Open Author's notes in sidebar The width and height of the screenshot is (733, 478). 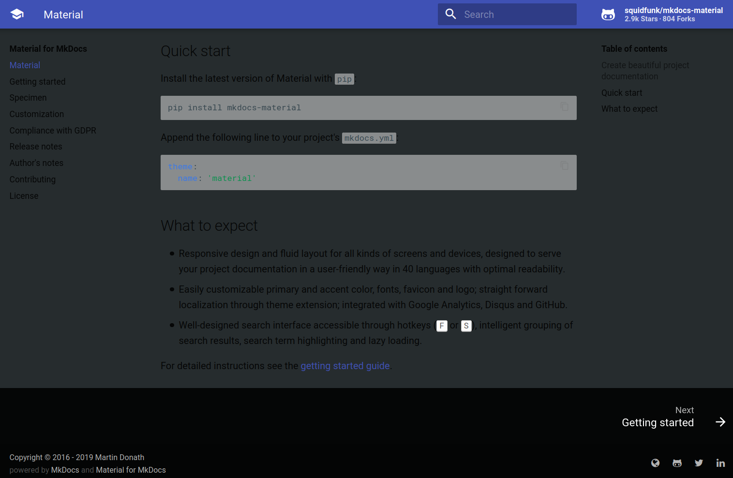tap(36, 163)
